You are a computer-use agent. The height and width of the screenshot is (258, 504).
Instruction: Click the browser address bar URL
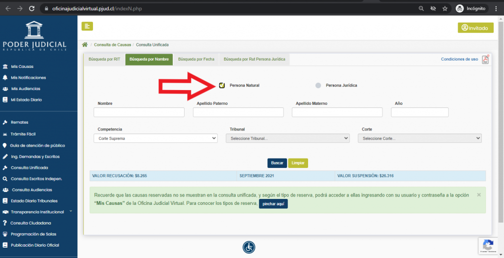pos(97,9)
